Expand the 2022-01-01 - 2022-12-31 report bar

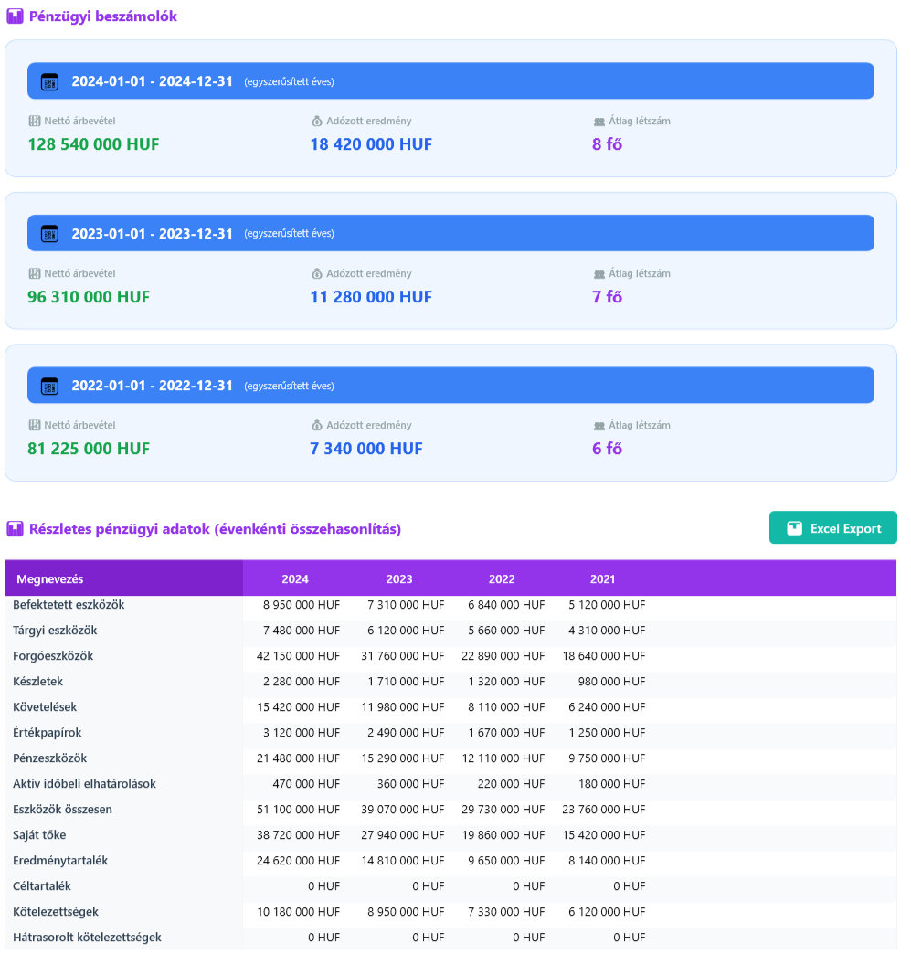(450, 386)
